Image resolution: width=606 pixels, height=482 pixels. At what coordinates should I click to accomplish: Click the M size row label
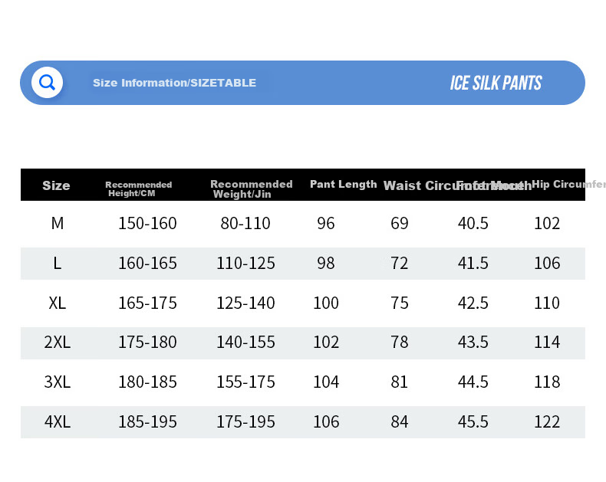[x=58, y=223]
